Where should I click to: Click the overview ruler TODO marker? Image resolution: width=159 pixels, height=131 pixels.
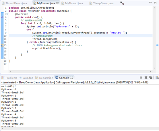tap(157, 45)
